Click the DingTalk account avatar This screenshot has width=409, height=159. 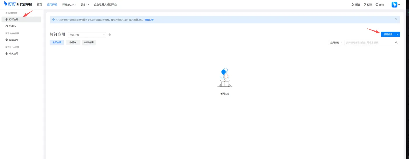click(x=394, y=4)
